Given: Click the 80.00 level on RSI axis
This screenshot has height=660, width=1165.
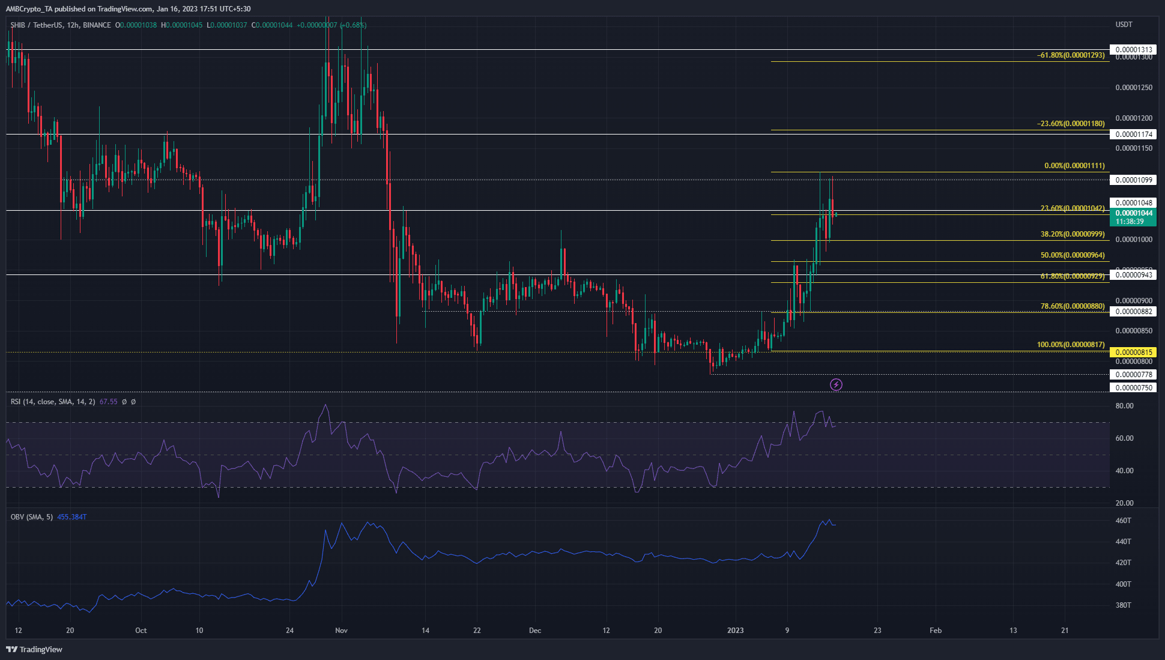Looking at the screenshot, I should coord(1124,406).
